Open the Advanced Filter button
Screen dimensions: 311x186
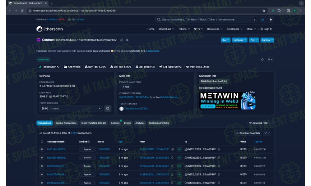[258, 123]
